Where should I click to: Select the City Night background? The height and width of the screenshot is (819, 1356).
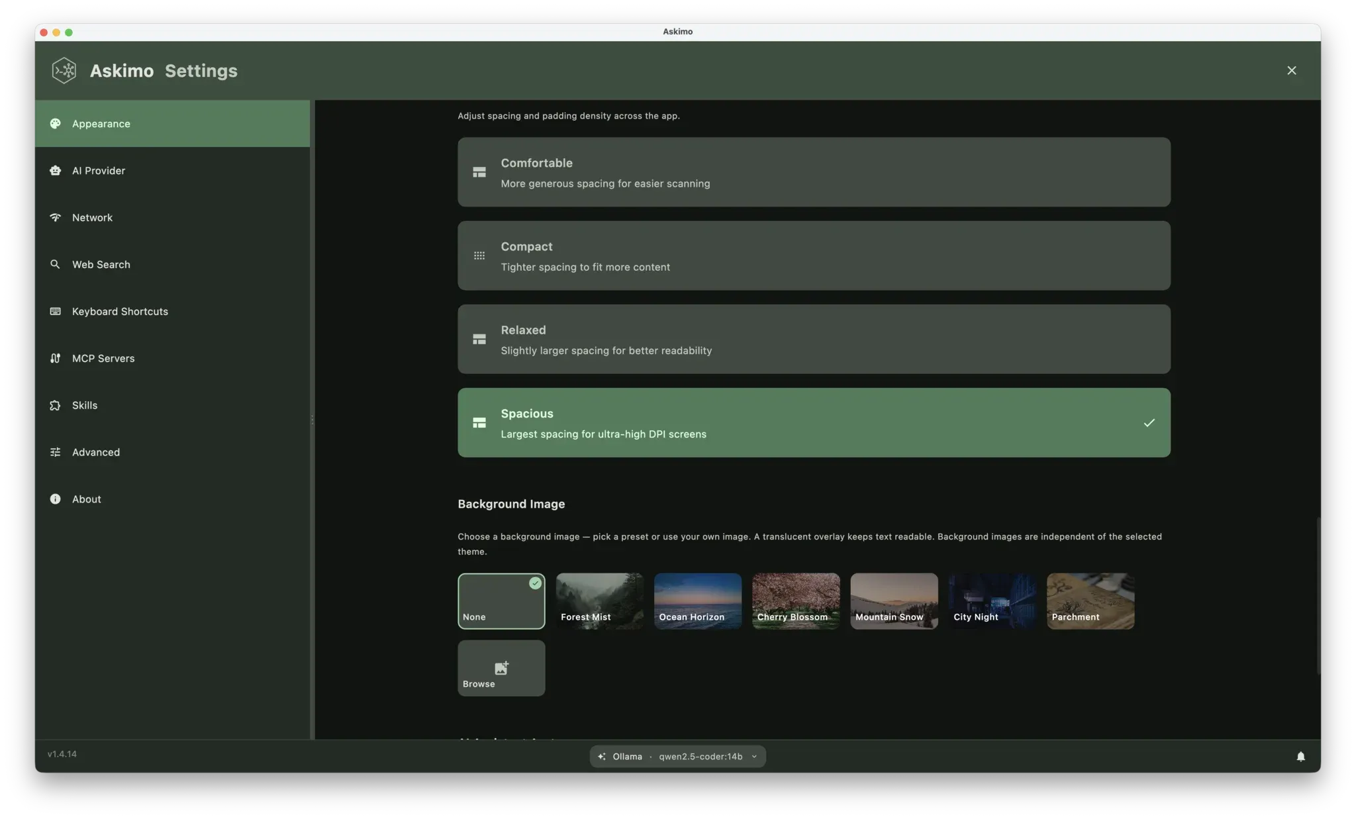[993, 601]
